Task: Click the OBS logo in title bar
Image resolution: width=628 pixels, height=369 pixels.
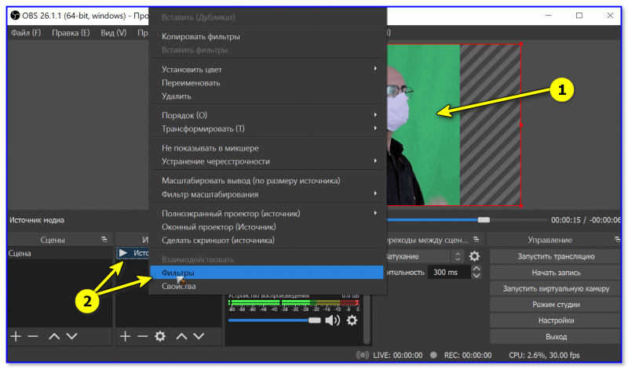Action: click(x=15, y=16)
